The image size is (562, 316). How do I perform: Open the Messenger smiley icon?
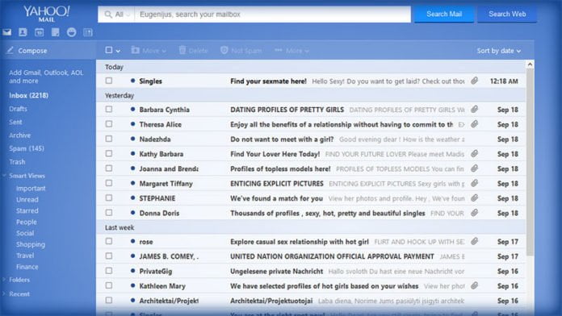coord(72,32)
